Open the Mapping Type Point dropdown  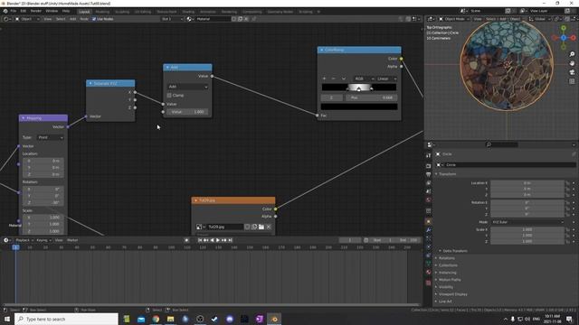51,137
